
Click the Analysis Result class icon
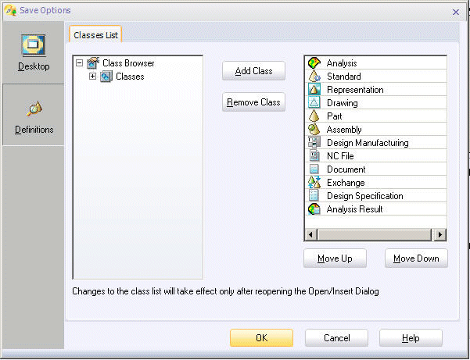pyautogui.click(x=314, y=209)
